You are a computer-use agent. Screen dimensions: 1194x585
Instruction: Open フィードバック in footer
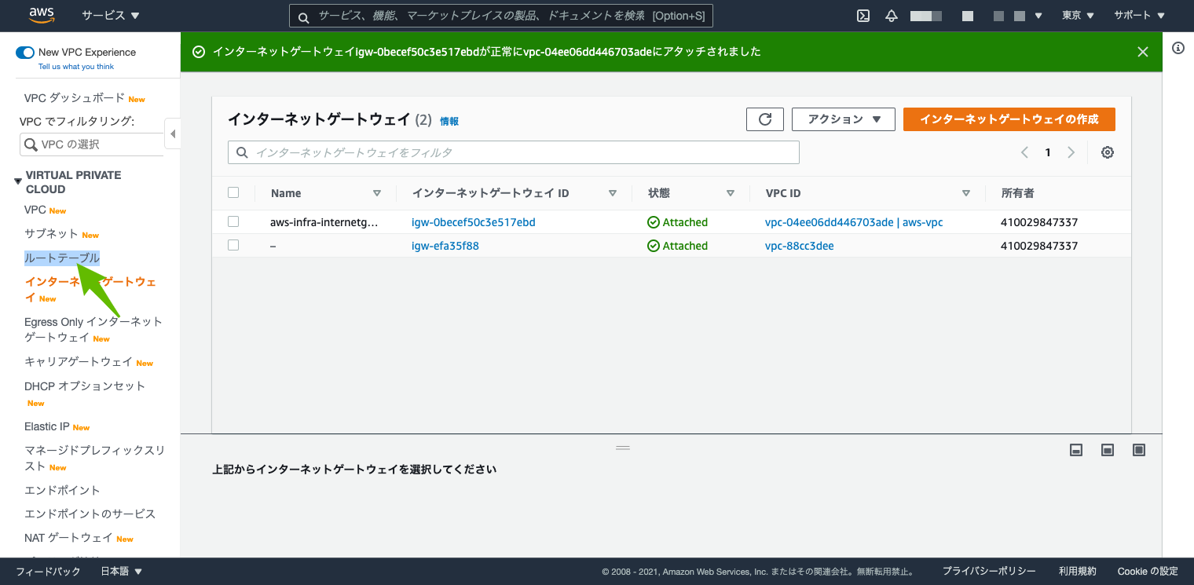coord(49,572)
